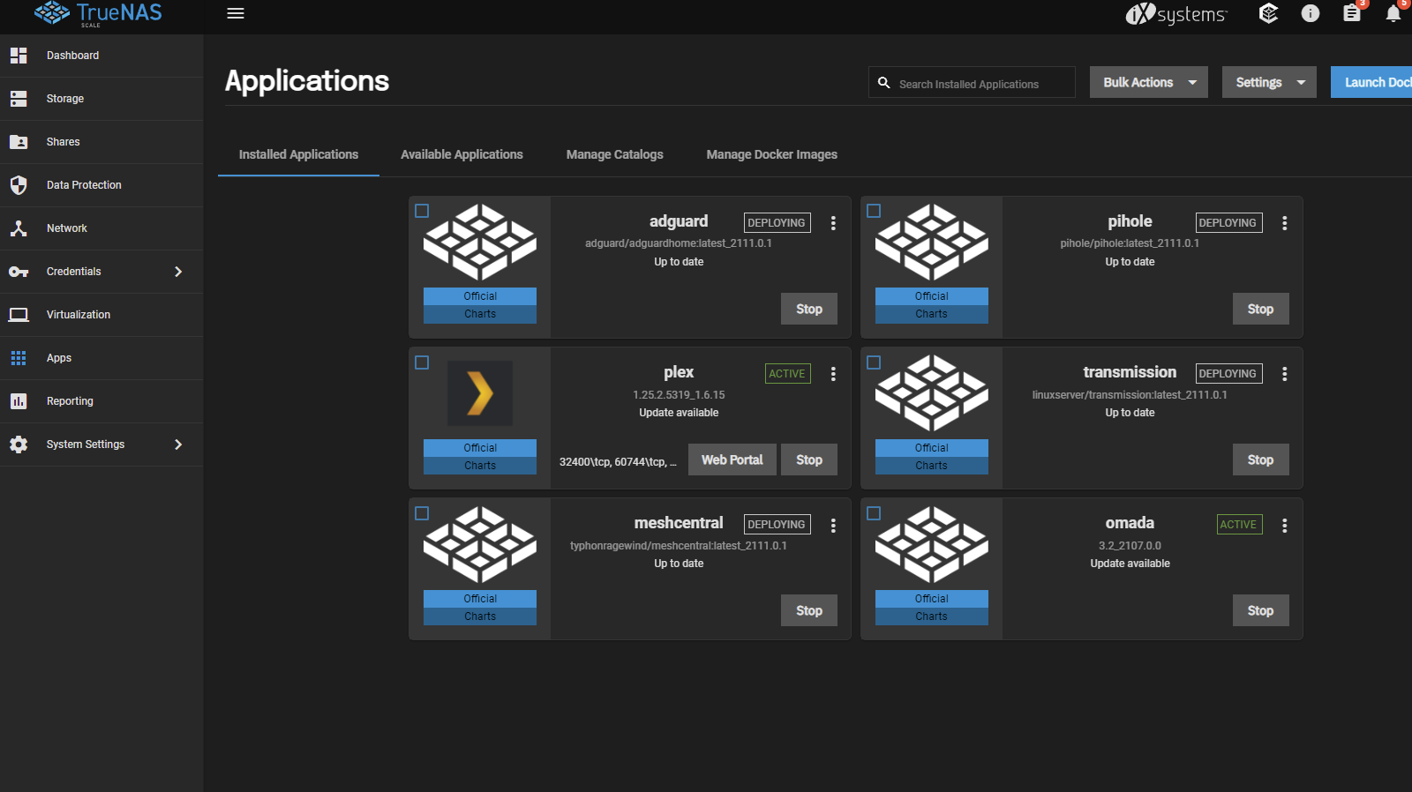Viewport: 1412px width, 792px height.
Task: Switch to Manage Docker Images tab
Action: pos(772,154)
